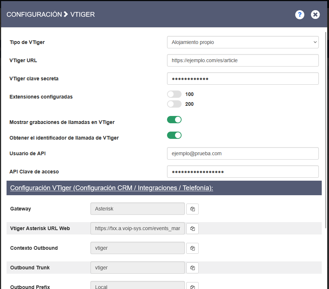Copy the Outbound Prefix value
The image size is (329, 289).
click(192, 286)
